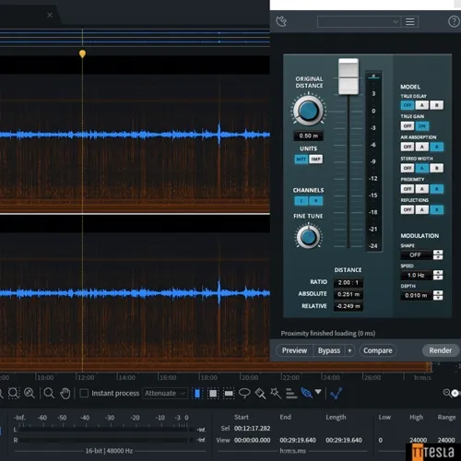The image size is (461, 461).
Task: Click the Shape OFF value field
Action: tap(416, 254)
